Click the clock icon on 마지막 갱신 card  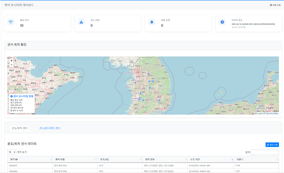pyautogui.click(x=222, y=22)
